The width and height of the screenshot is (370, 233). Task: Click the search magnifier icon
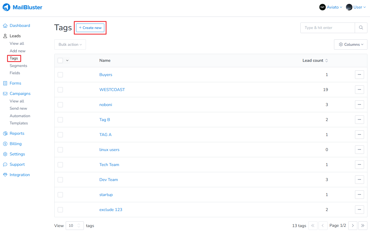pos(361,28)
